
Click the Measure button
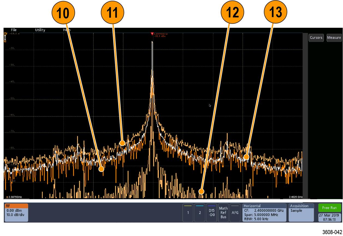[x=334, y=38]
